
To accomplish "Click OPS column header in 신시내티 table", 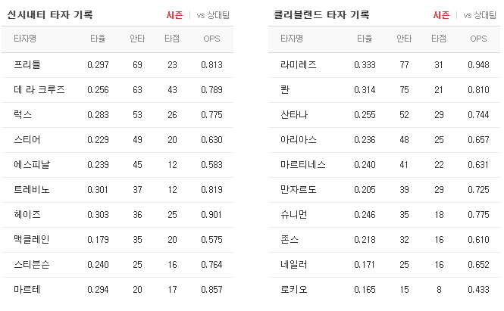I will pyautogui.click(x=211, y=39).
